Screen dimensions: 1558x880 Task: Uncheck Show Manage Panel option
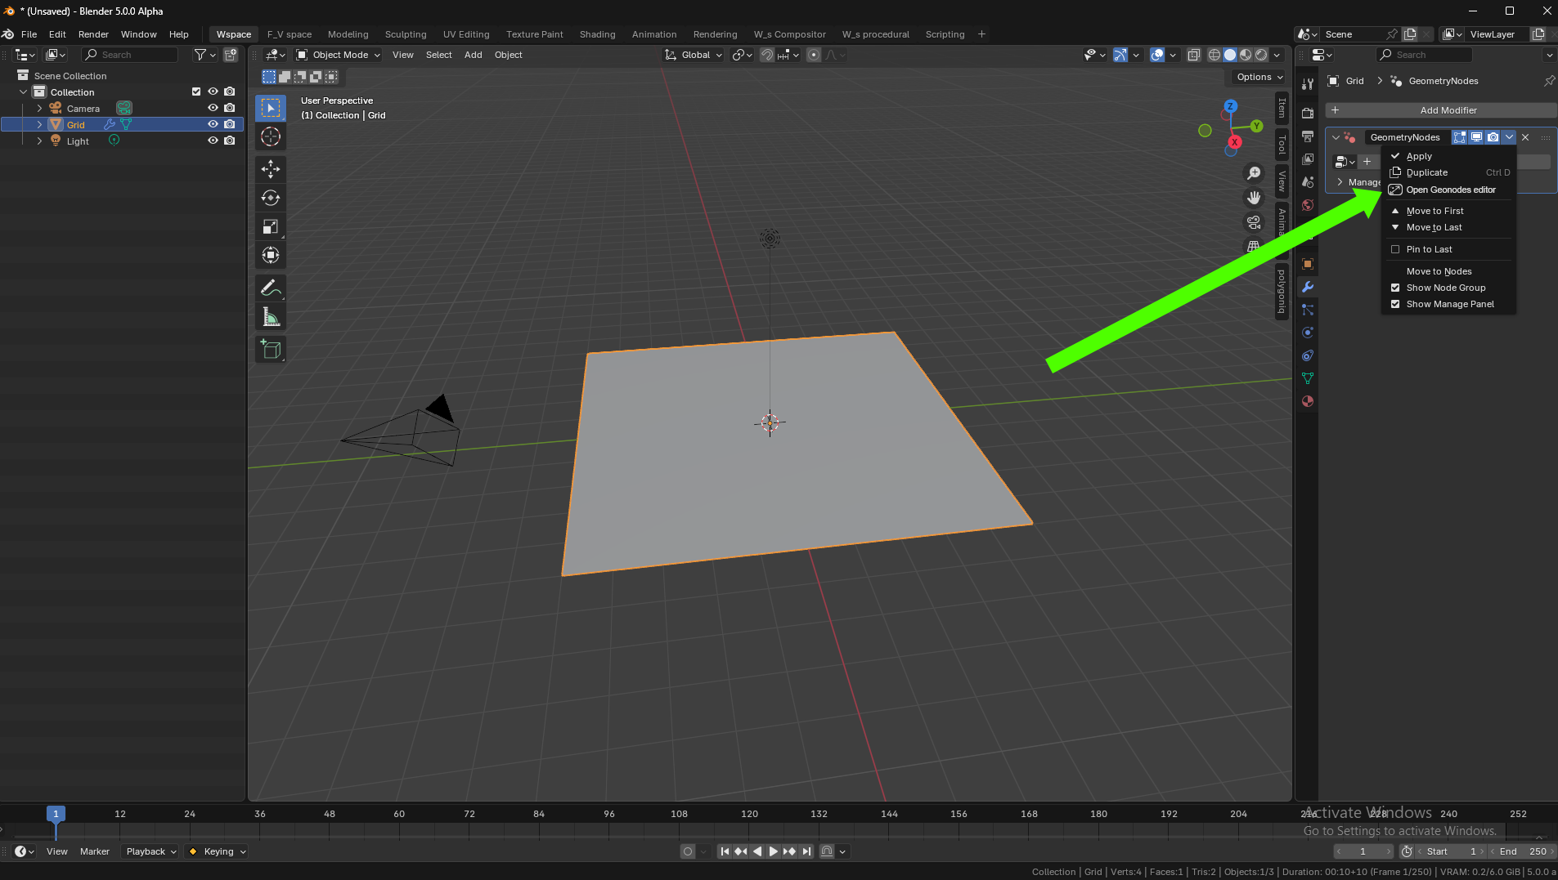coord(1395,304)
